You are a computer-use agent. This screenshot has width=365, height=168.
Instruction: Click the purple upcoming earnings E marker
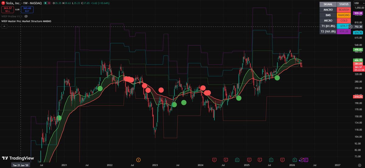pyautogui.click(x=306, y=160)
